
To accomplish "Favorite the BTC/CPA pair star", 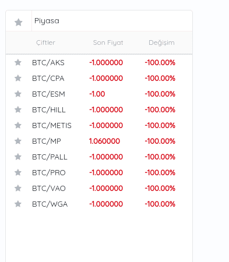I will click(x=18, y=78).
